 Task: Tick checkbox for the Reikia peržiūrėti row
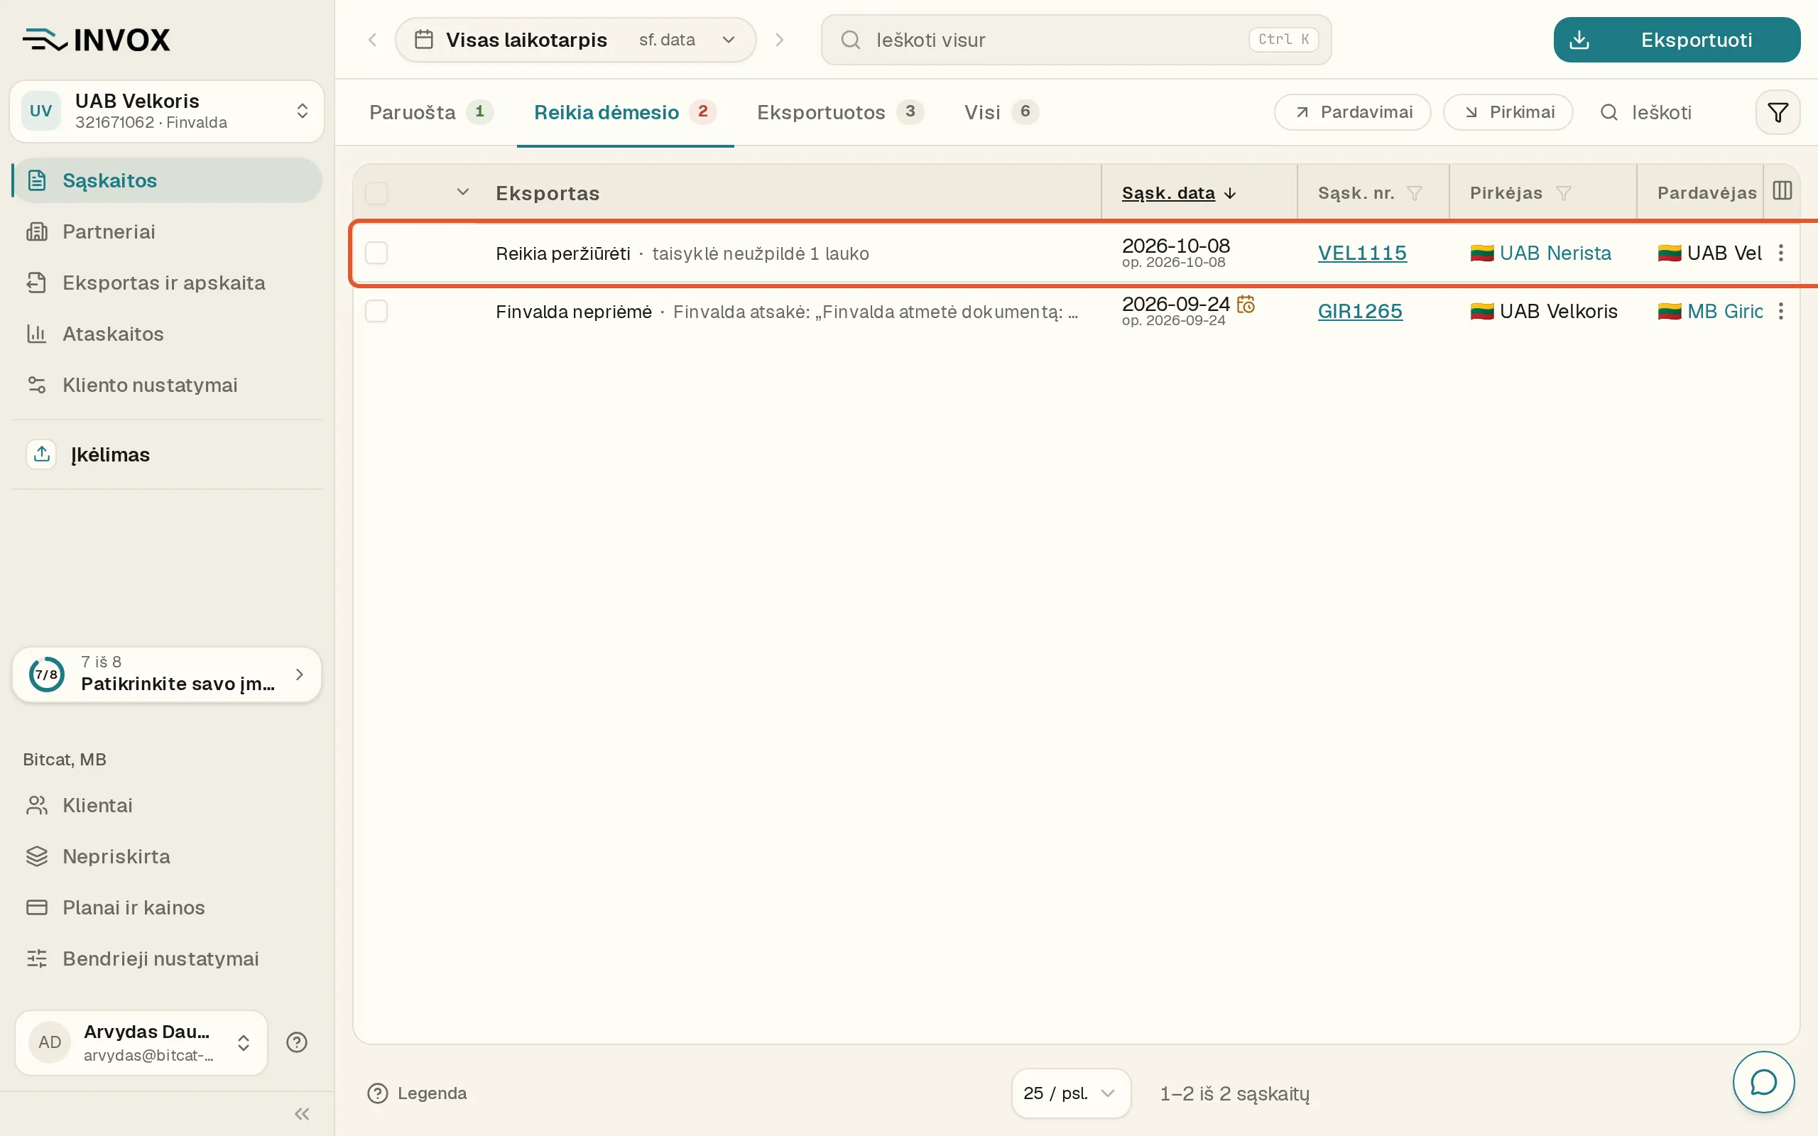pyautogui.click(x=376, y=253)
